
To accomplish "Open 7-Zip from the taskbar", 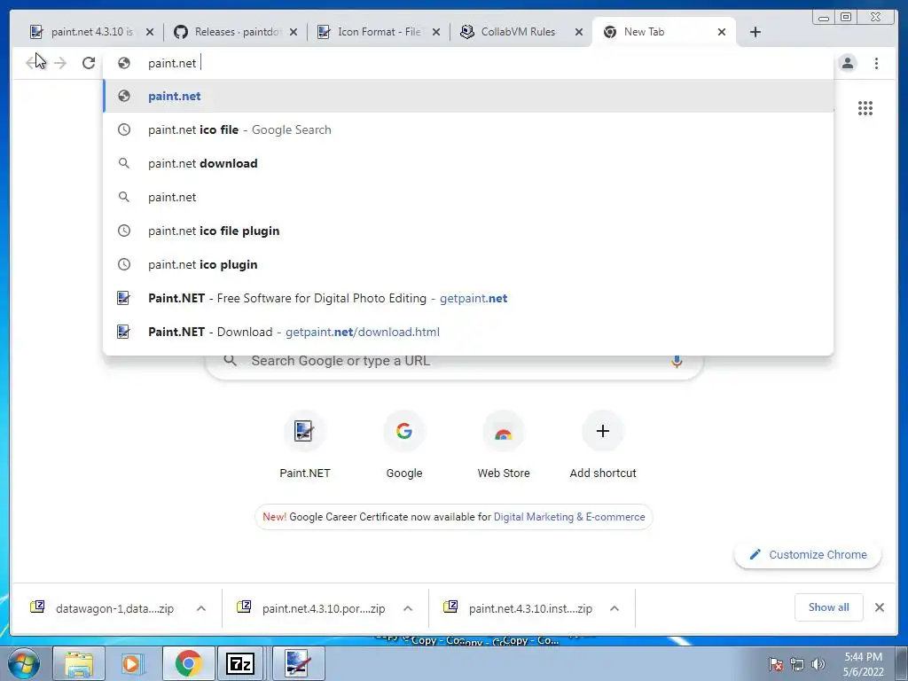I will pos(242,663).
